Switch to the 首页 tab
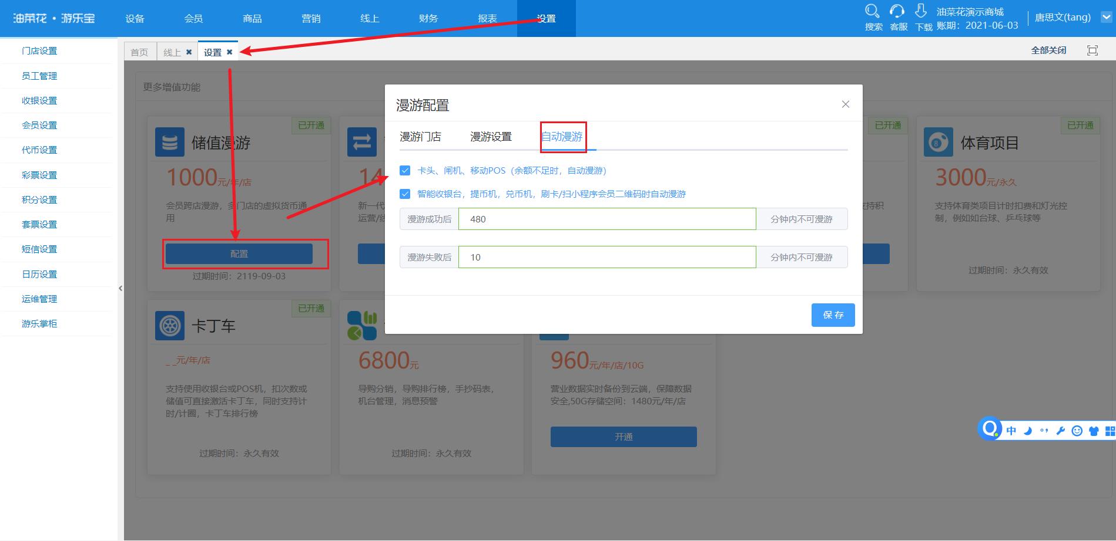The image size is (1116, 541). pyautogui.click(x=140, y=52)
